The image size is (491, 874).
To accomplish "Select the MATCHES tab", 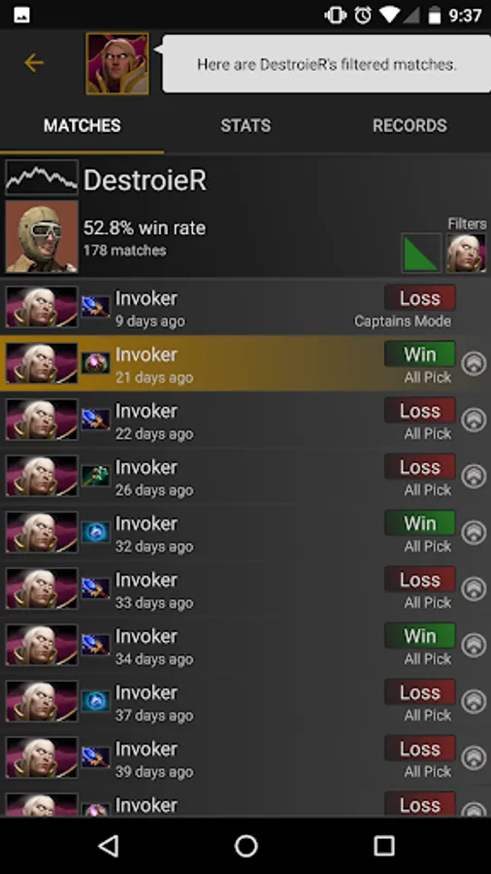I will [x=82, y=125].
